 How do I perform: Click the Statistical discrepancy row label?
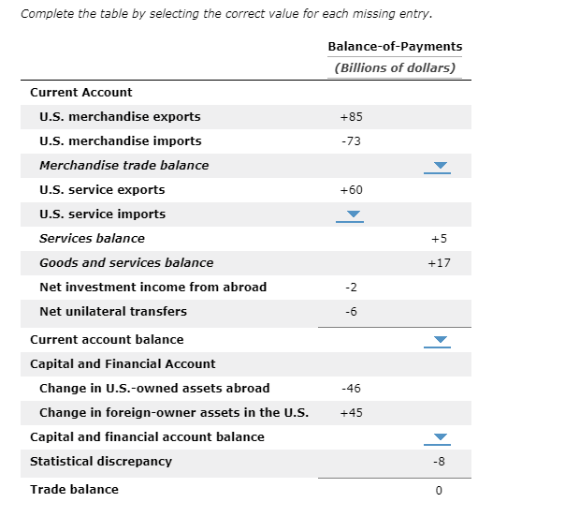pos(101,462)
